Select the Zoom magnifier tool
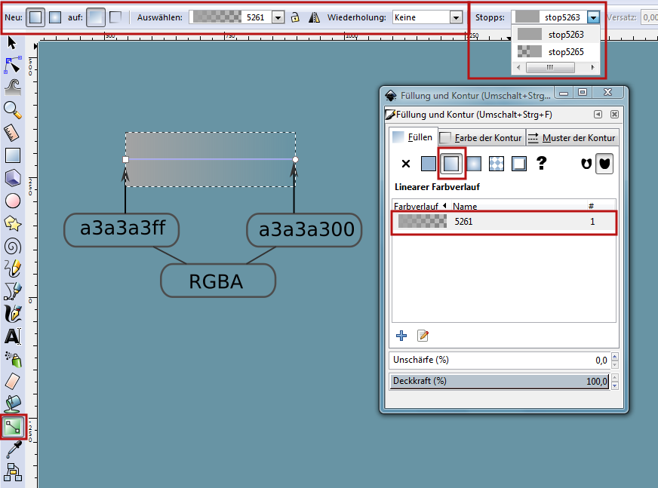 point(13,110)
